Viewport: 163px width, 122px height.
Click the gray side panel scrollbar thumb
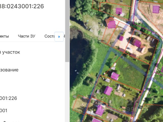(67, 31)
